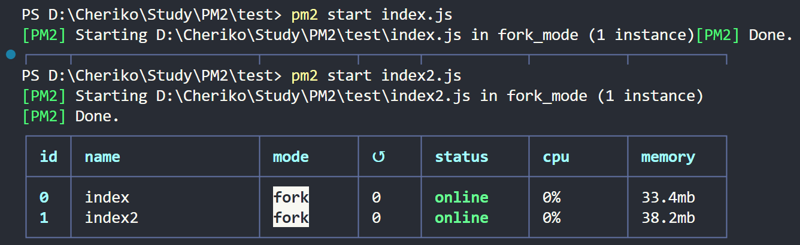Viewport: 800px width, 245px height.
Task: Click highlighted fork mode for index process
Action: click(291, 197)
